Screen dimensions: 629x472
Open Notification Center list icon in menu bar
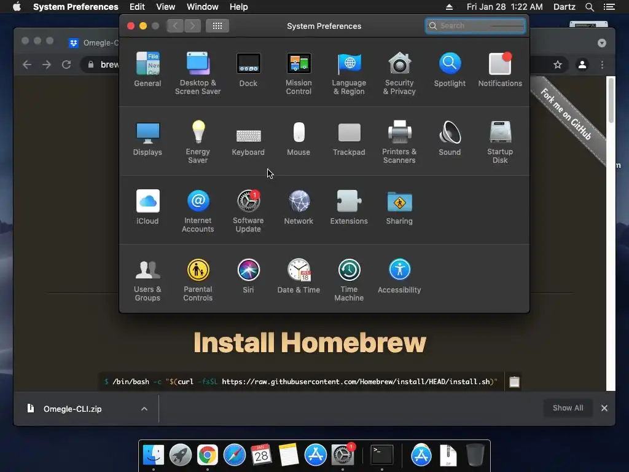[x=609, y=7]
